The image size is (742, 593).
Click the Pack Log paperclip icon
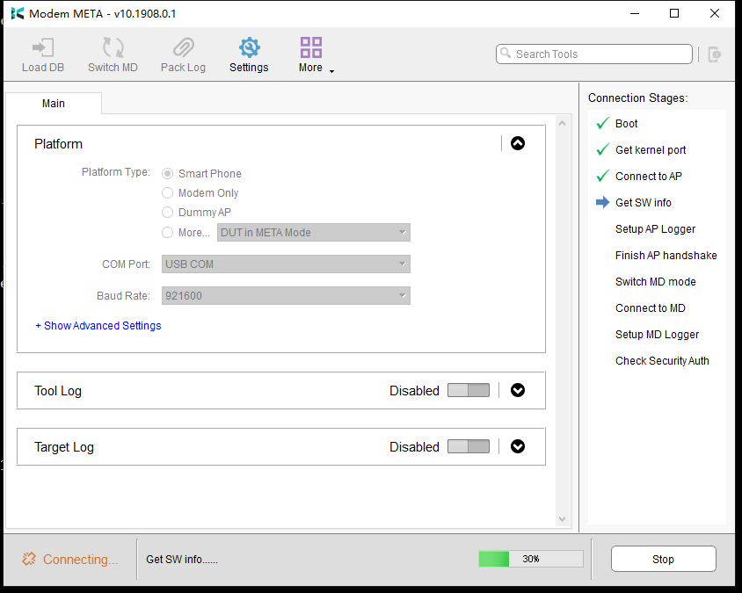tap(184, 47)
